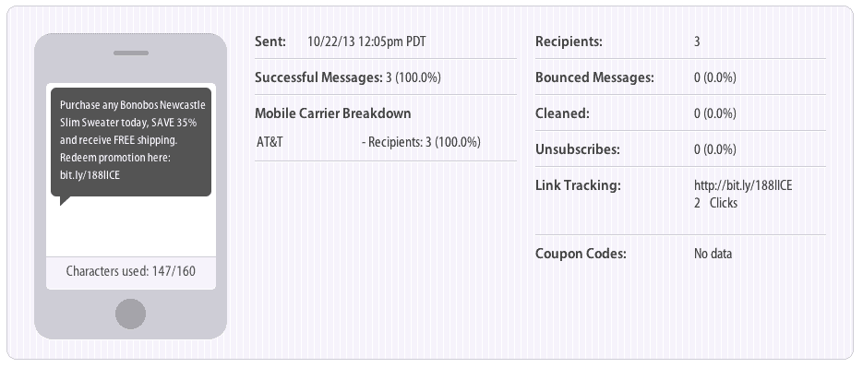The width and height of the screenshot is (863, 368).
Task: Click the Characters used: 147/160 counter
Action: click(131, 271)
